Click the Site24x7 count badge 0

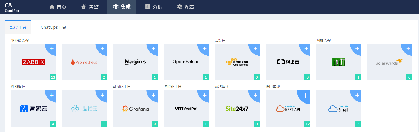pyautogui.click(x=257, y=124)
